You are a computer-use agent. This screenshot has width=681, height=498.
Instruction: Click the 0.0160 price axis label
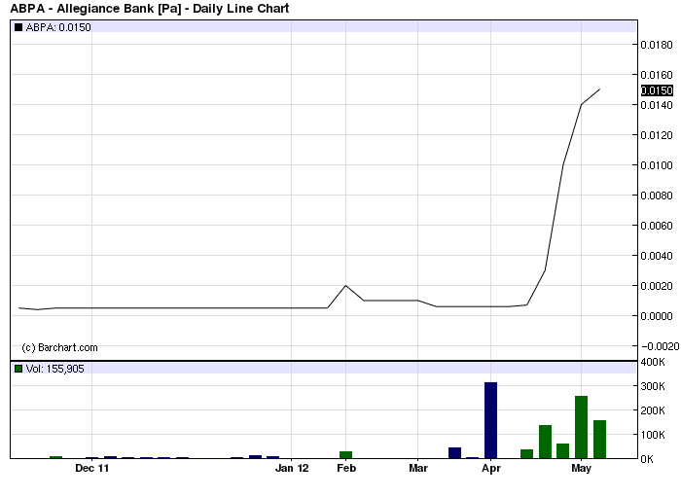pos(657,75)
